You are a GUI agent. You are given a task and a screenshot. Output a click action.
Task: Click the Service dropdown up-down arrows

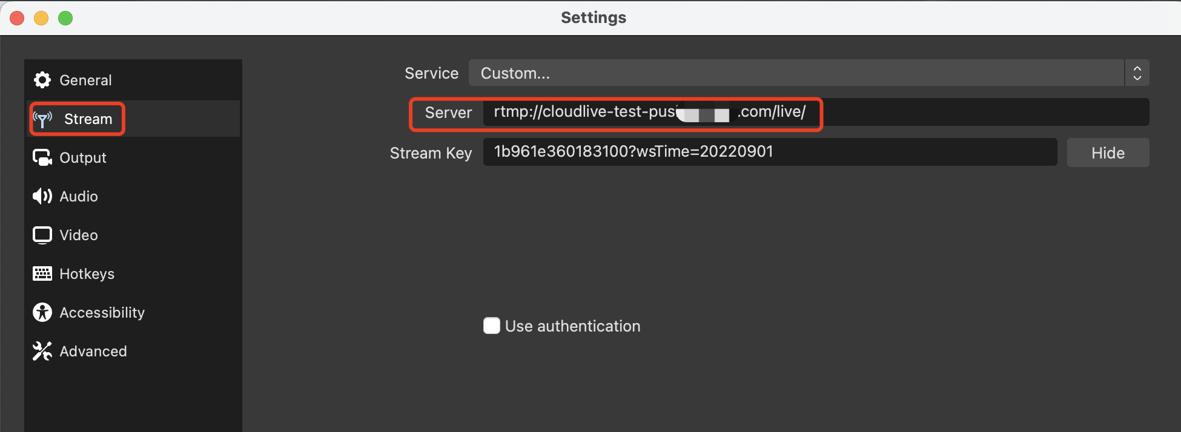click(1137, 73)
